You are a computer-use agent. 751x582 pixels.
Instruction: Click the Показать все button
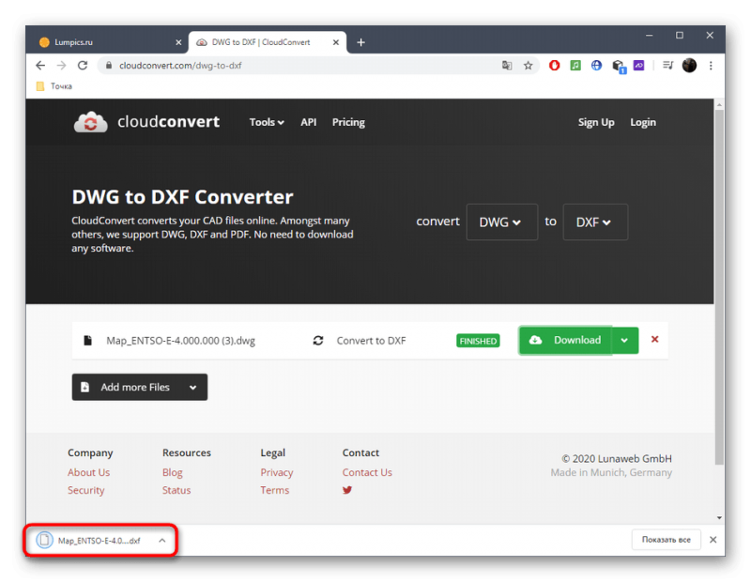666,540
